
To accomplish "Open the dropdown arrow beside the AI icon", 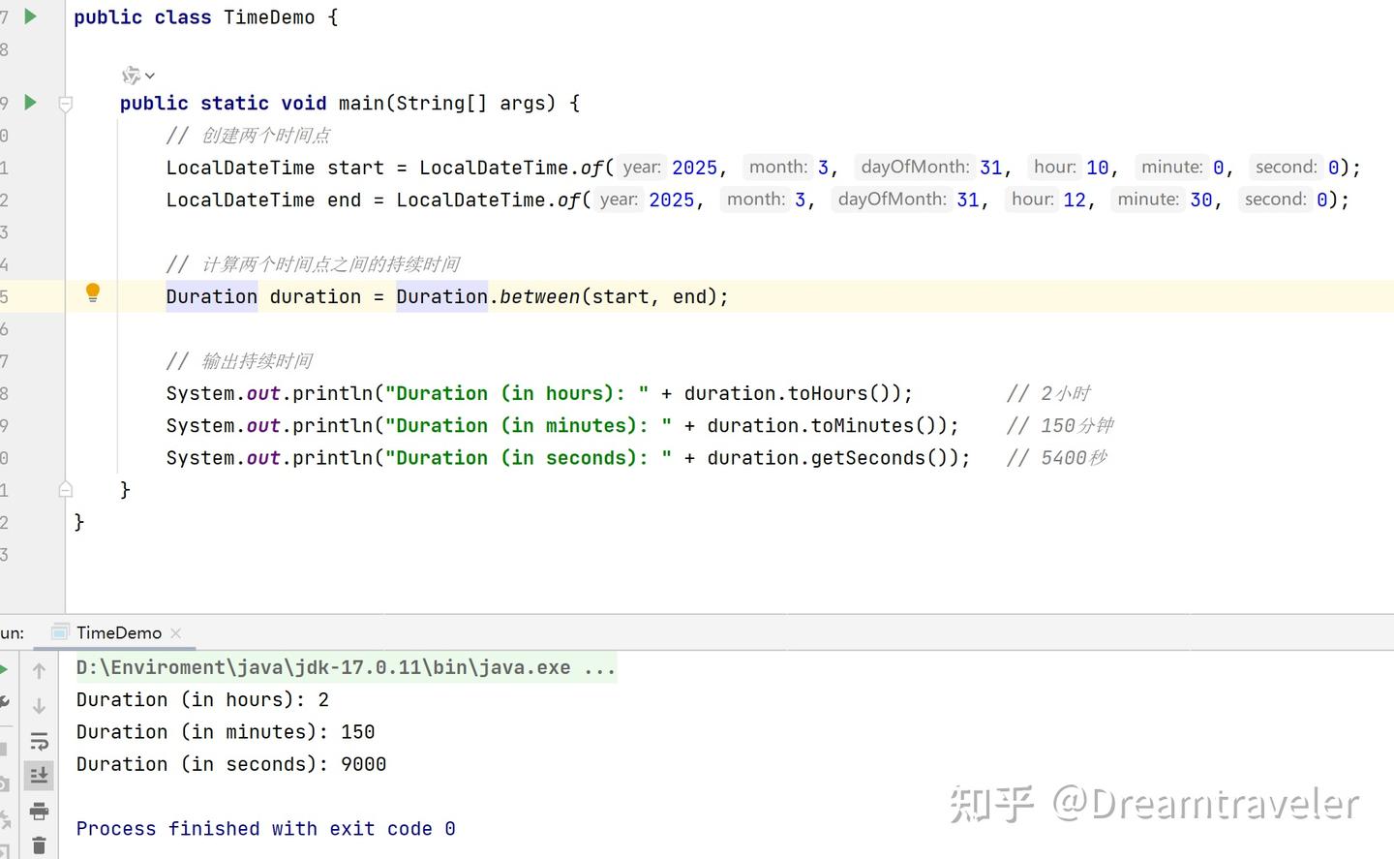I will 150,76.
